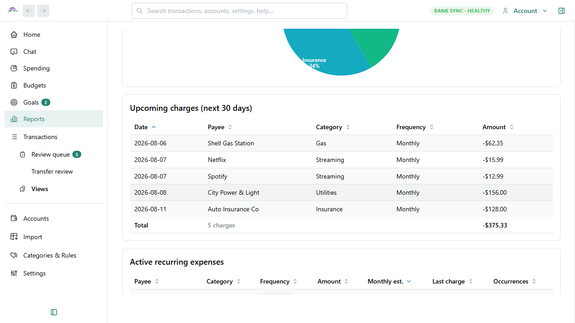The width and height of the screenshot is (575, 323).
Task: Sort recurring expenses by Category column
Action: click(224, 281)
